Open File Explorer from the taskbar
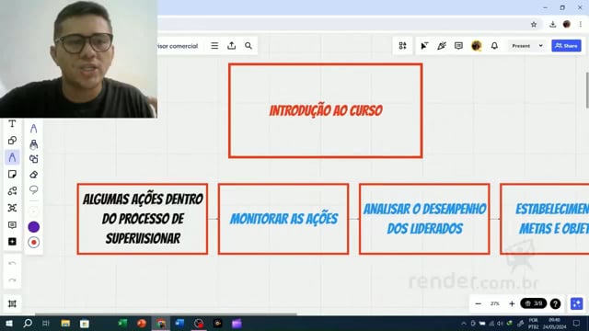The image size is (589, 331). [x=65, y=324]
